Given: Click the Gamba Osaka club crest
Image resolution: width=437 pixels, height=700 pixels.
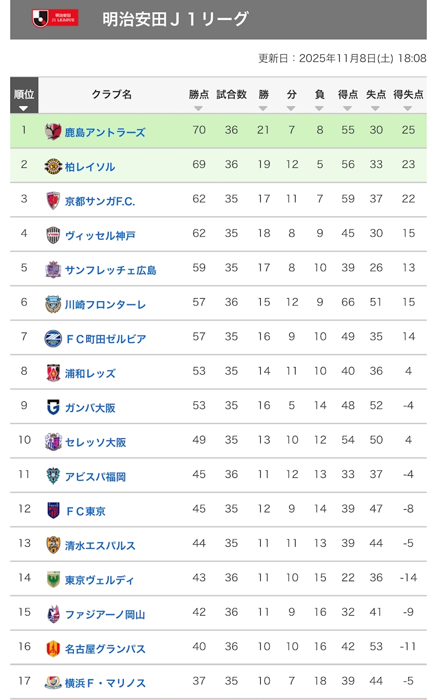Looking at the screenshot, I should [53, 407].
